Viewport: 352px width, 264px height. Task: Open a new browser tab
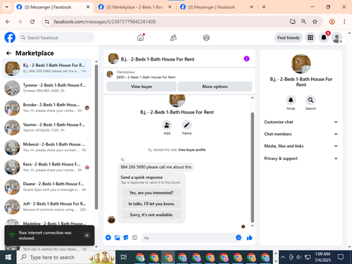(x=264, y=7)
